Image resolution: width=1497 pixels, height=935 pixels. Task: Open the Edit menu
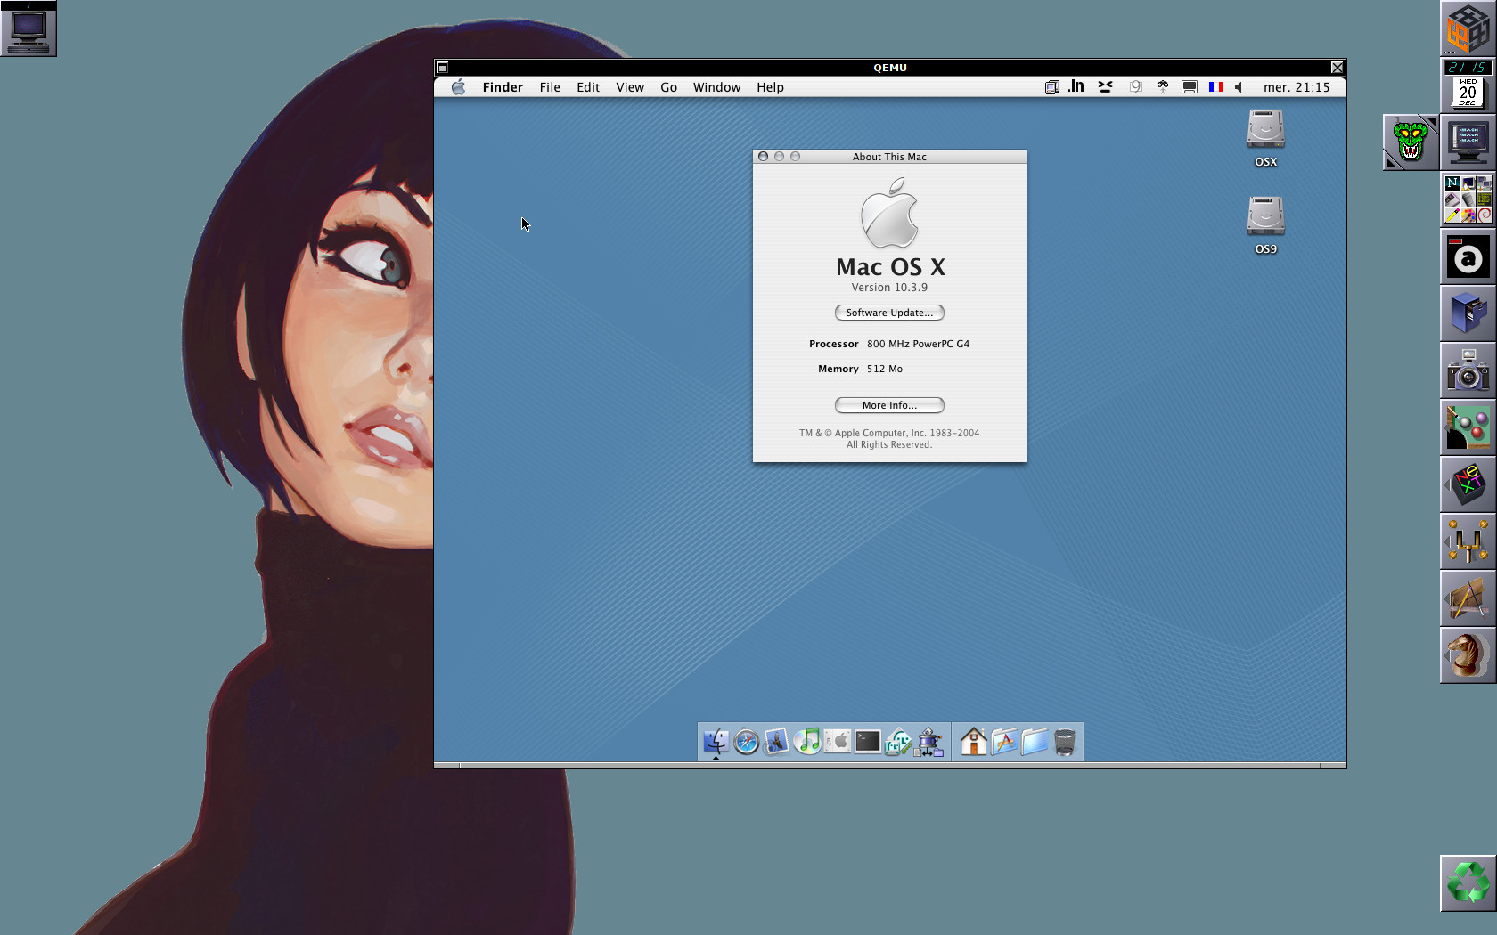(x=588, y=87)
